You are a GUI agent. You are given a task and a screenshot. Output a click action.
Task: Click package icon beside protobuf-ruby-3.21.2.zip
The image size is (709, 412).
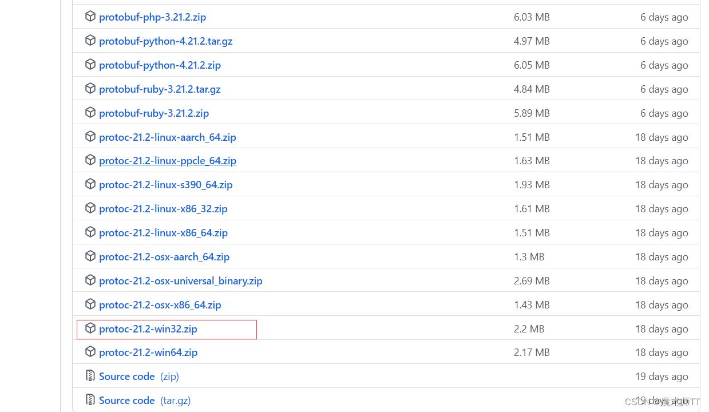click(x=90, y=113)
